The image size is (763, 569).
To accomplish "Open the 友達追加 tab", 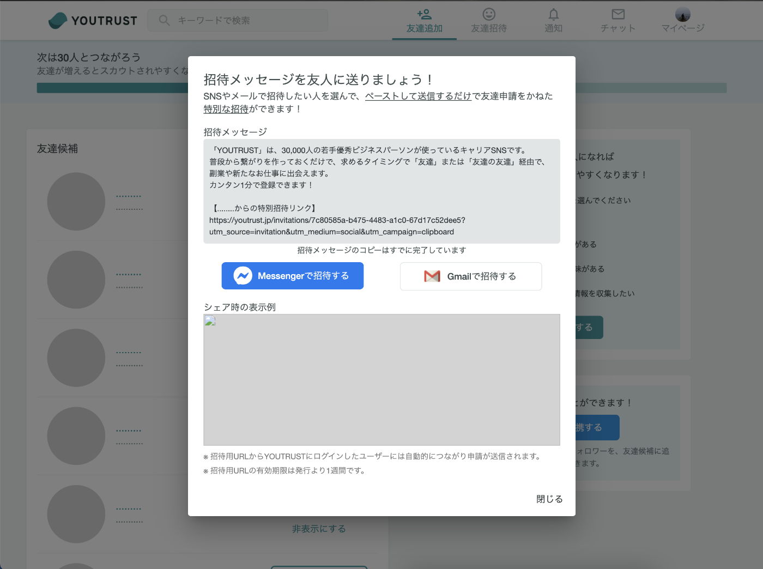I will pyautogui.click(x=424, y=20).
